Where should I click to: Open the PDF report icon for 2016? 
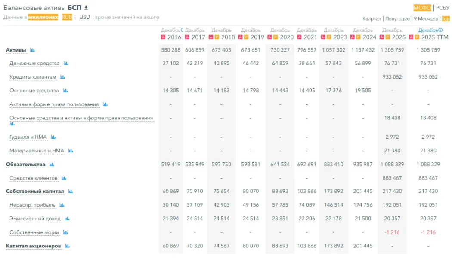pos(163,37)
